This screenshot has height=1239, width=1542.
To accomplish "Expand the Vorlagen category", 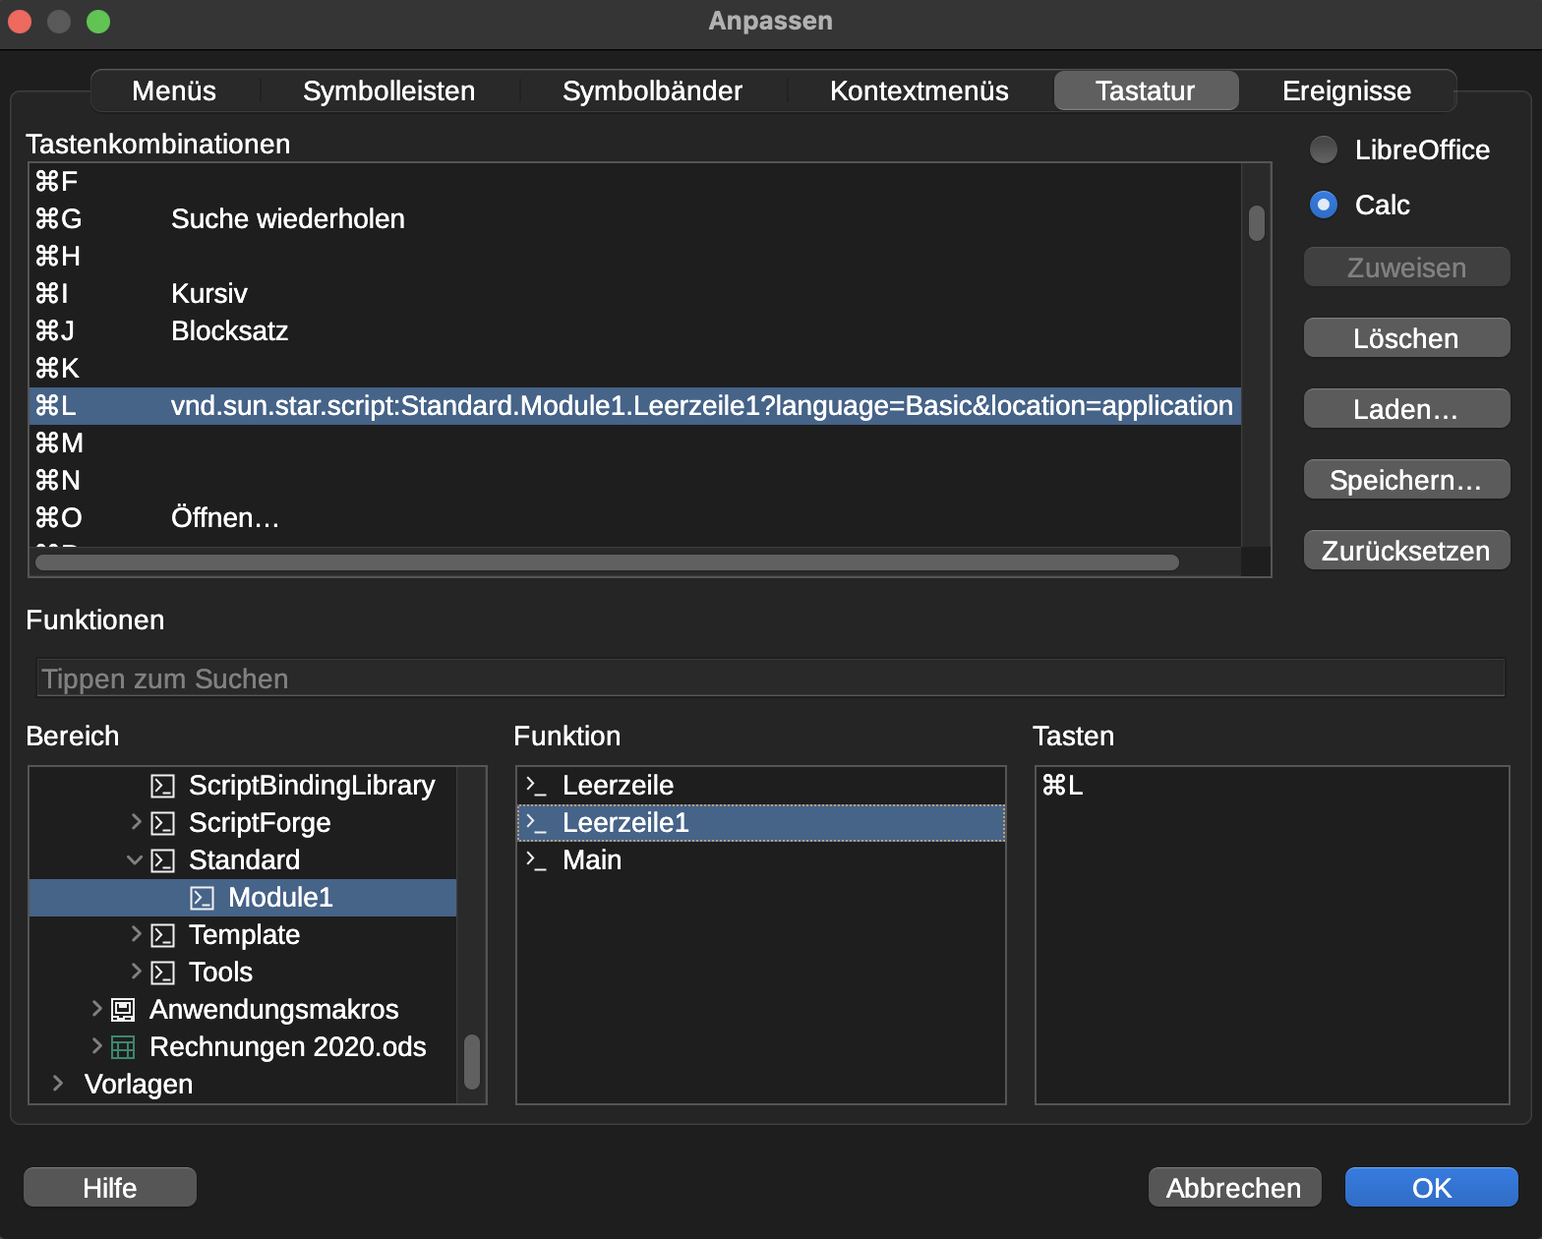I will pyautogui.click(x=58, y=1083).
